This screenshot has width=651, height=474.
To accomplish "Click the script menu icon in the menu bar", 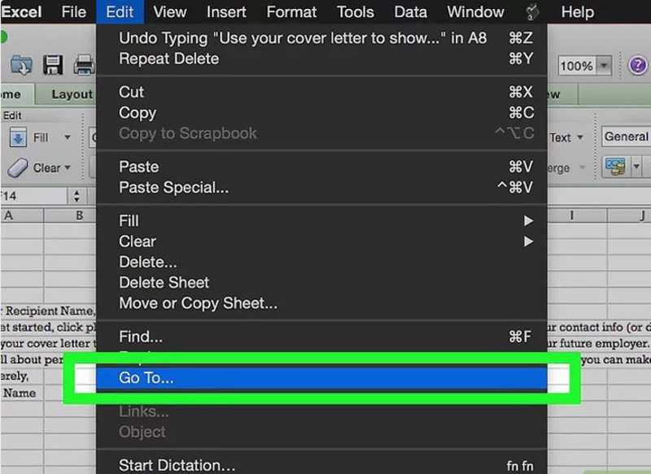I will tap(534, 12).
